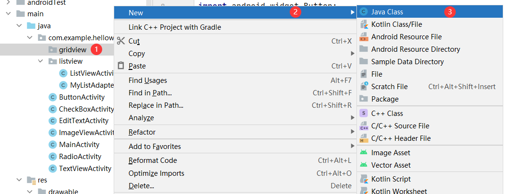The height and width of the screenshot is (194, 521).
Task: Open the Analyze submenu
Action: [x=141, y=118]
